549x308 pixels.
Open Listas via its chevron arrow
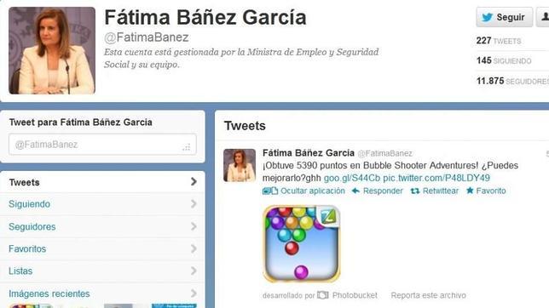[x=194, y=271]
